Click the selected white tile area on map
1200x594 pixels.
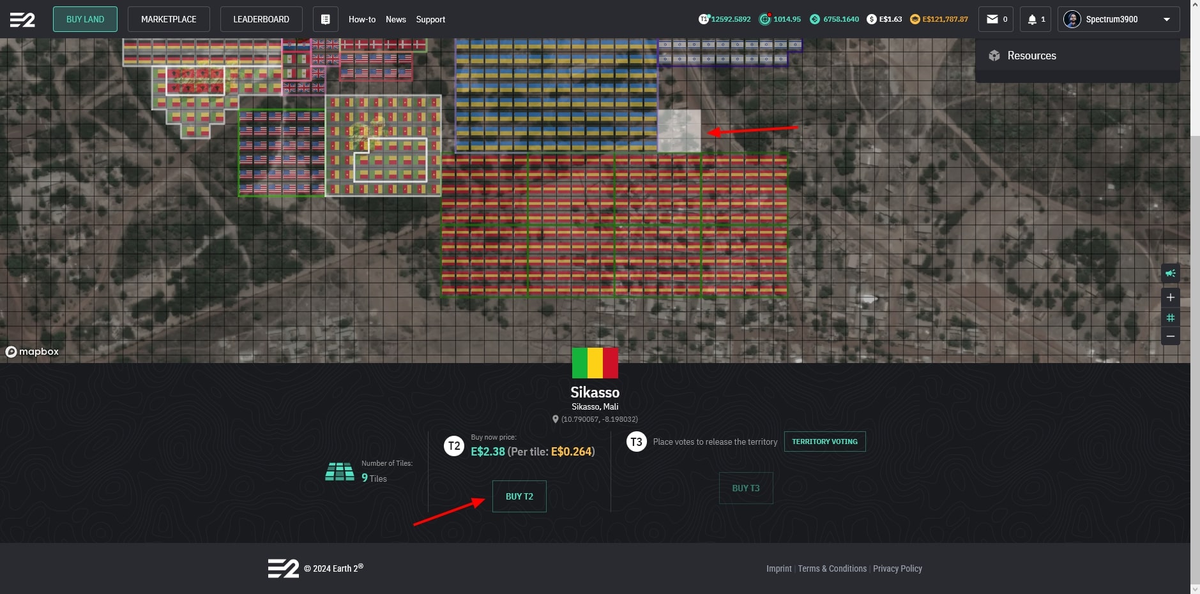(x=679, y=131)
